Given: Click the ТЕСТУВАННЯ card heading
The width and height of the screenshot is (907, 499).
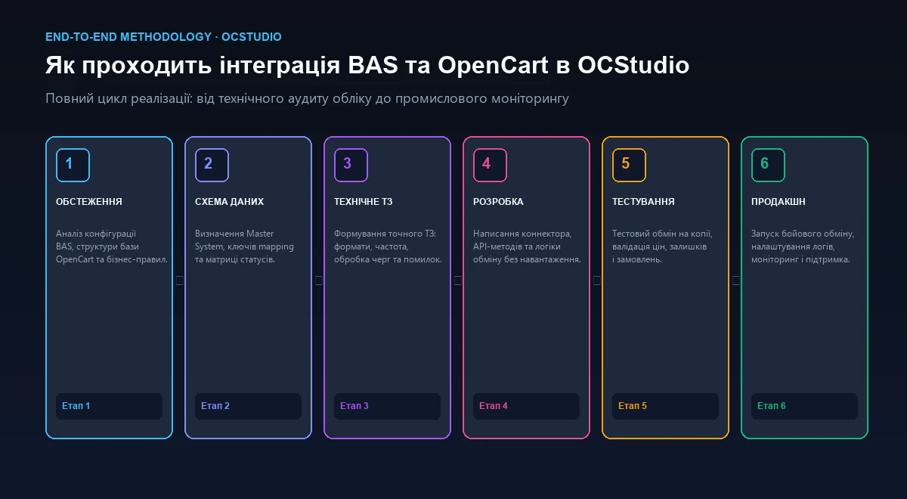Looking at the screenshot, I should tap(643, 202).
